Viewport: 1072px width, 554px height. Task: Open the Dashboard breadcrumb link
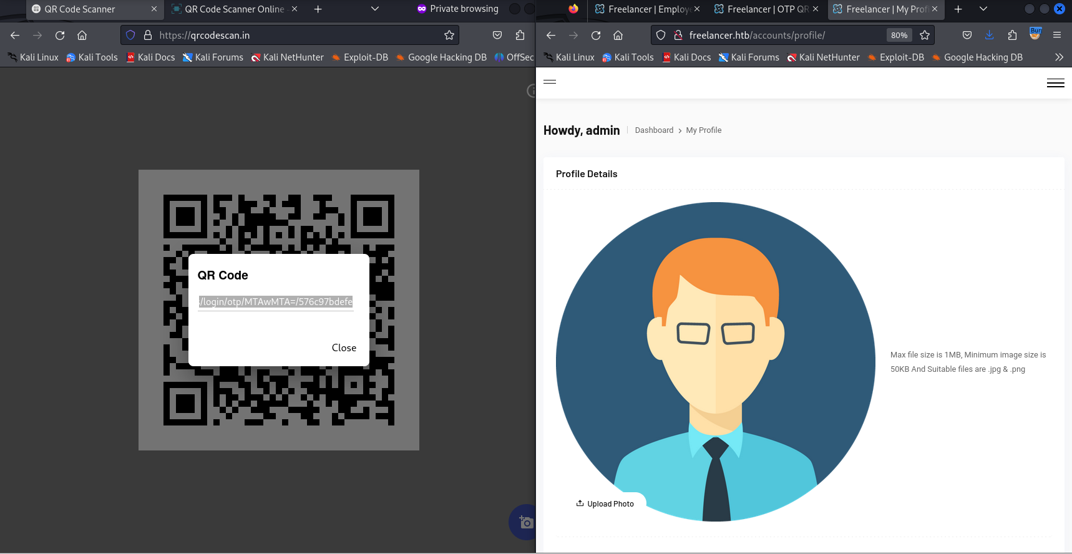tap(654, 130)
